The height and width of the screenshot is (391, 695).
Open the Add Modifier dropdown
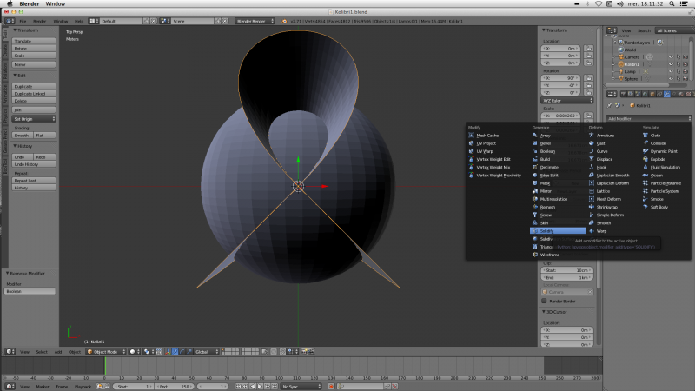648,119
